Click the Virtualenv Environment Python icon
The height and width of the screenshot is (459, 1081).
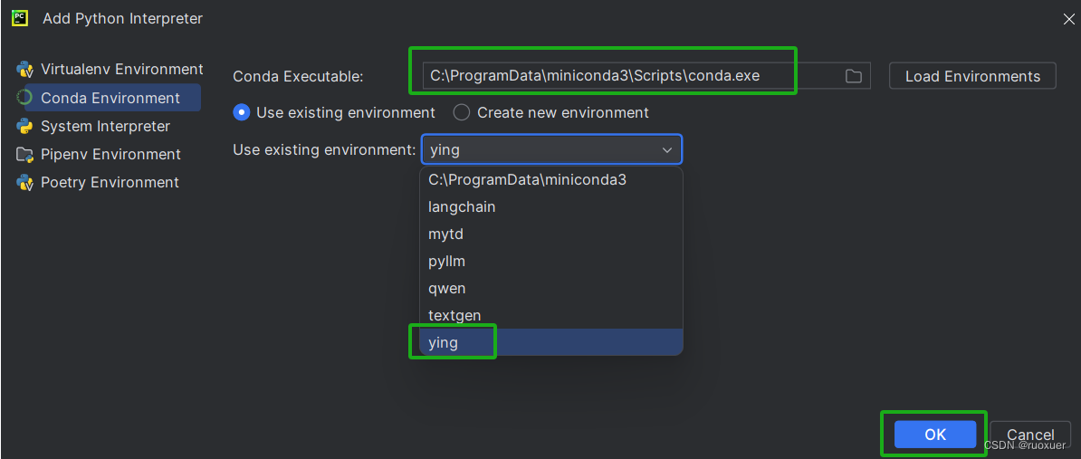pos(25,69)
